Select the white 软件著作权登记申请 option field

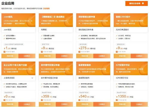pos(56,78)
